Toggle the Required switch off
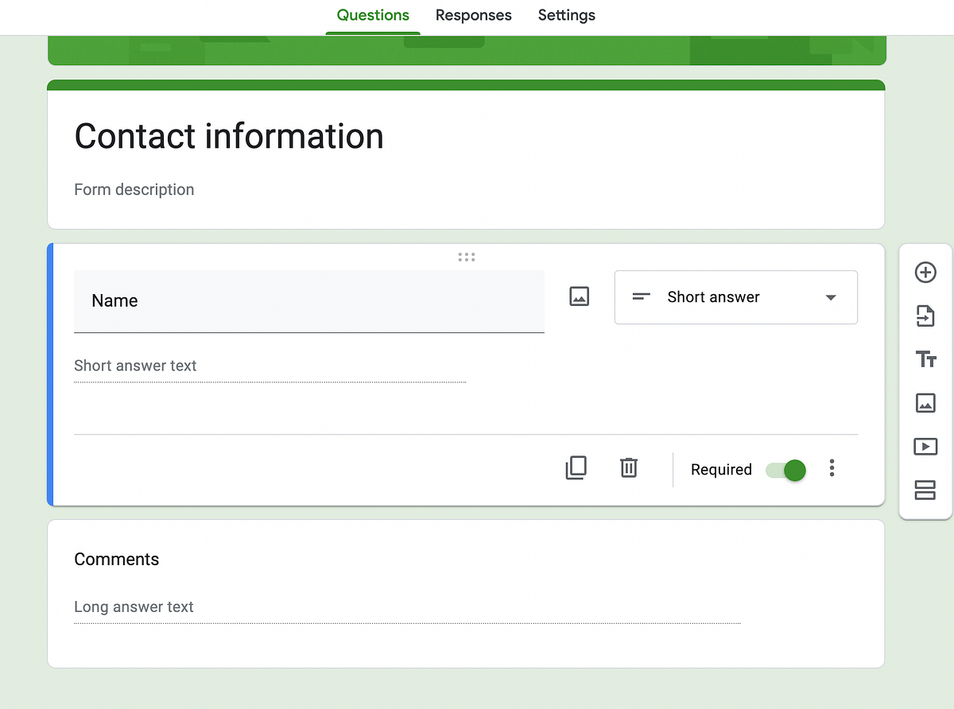 [x=785, y=470]
